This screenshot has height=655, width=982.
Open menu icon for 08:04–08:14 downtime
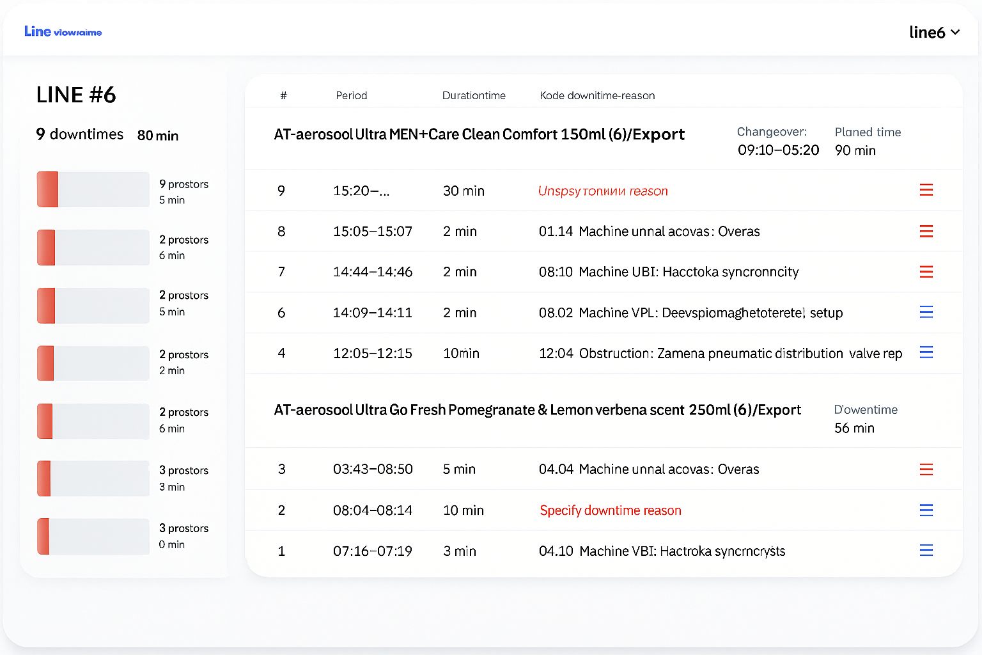click(x=926, y=510)
